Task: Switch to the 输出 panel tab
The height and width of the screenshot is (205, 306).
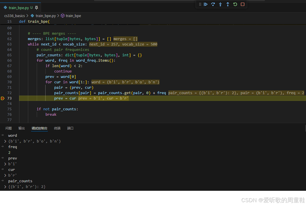Action: (22, 128)
